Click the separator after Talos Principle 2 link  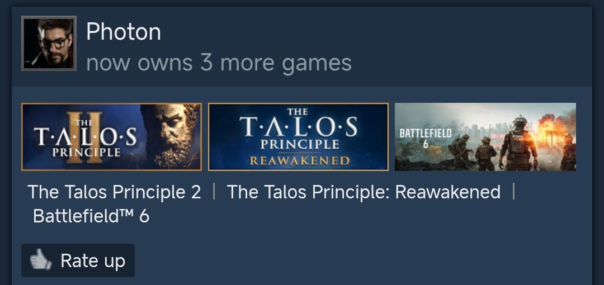tap(214, 192)
